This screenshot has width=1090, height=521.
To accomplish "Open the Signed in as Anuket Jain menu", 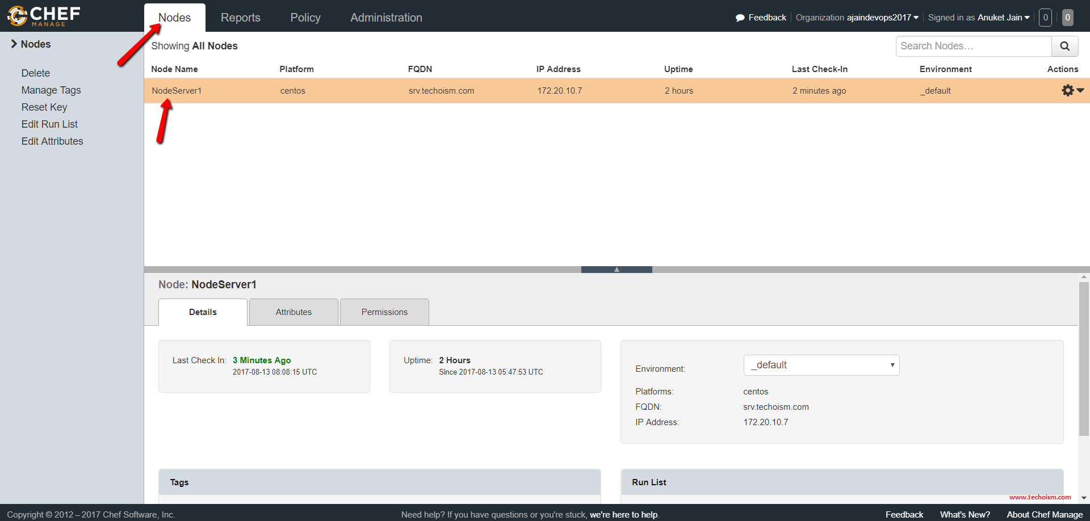I will pos(979,18).
